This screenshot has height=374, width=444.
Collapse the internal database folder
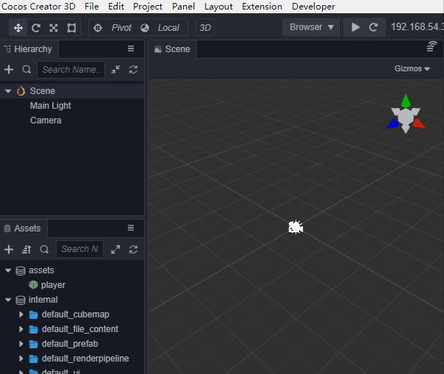pyautogui.click(x=8, y=300)
